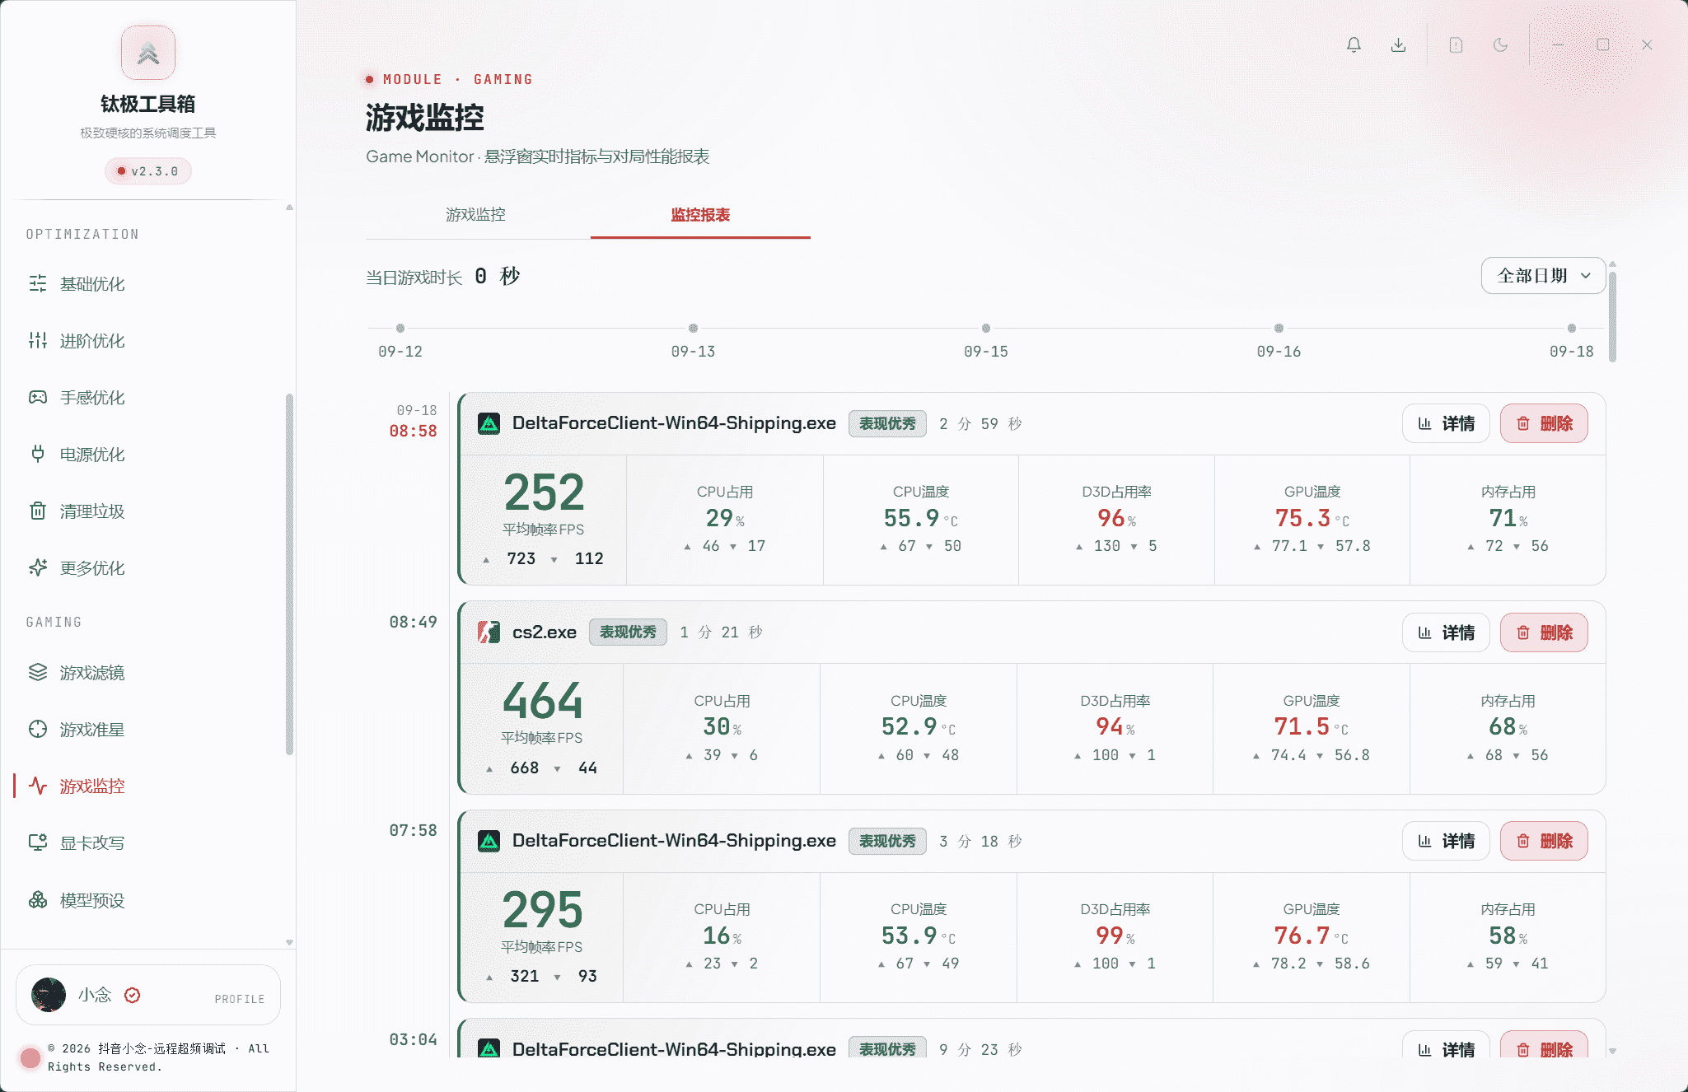Screen dimensions: 1688x1092
Task: Select the 游戏监控 pulse icon in sidebar
Action: click(38, 786)
